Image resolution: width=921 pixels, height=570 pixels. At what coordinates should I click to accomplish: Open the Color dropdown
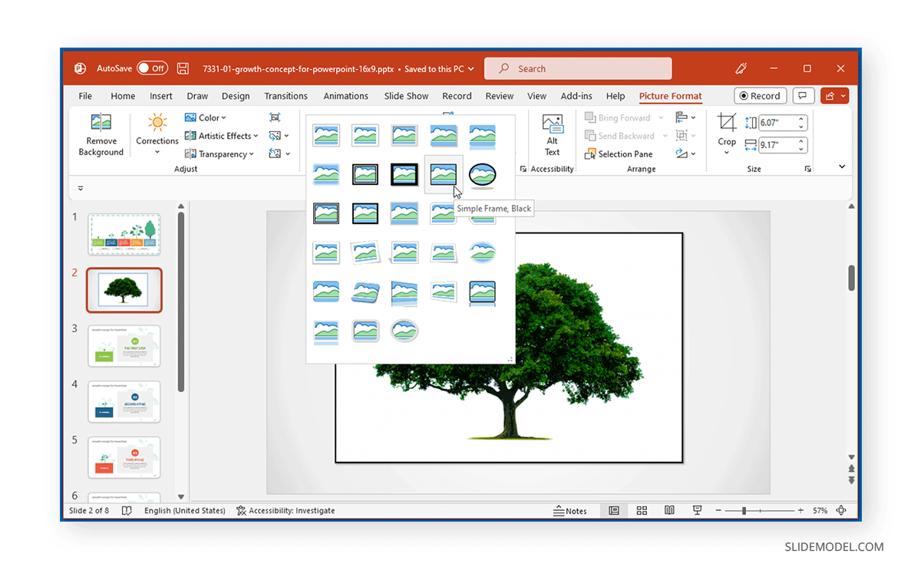point(206,117)
